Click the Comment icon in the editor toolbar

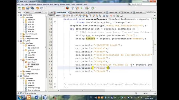point(118,16)
